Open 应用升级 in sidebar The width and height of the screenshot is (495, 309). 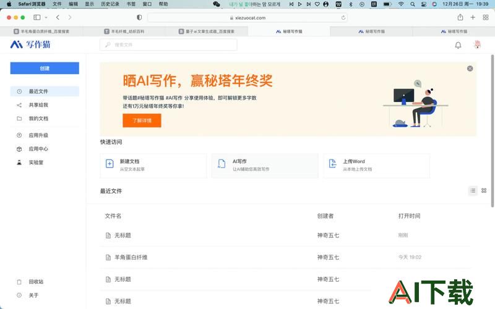45,135
